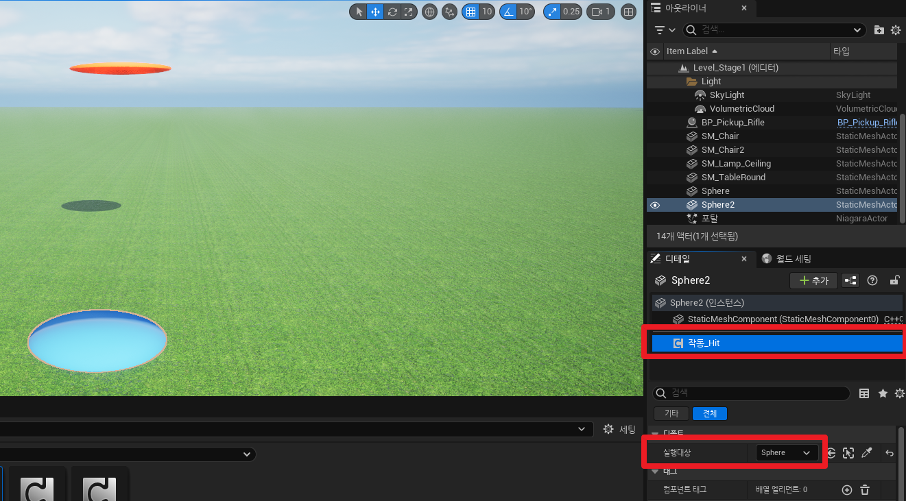Toggle the Details panel lock icon
906x501 pixels.
894,280
